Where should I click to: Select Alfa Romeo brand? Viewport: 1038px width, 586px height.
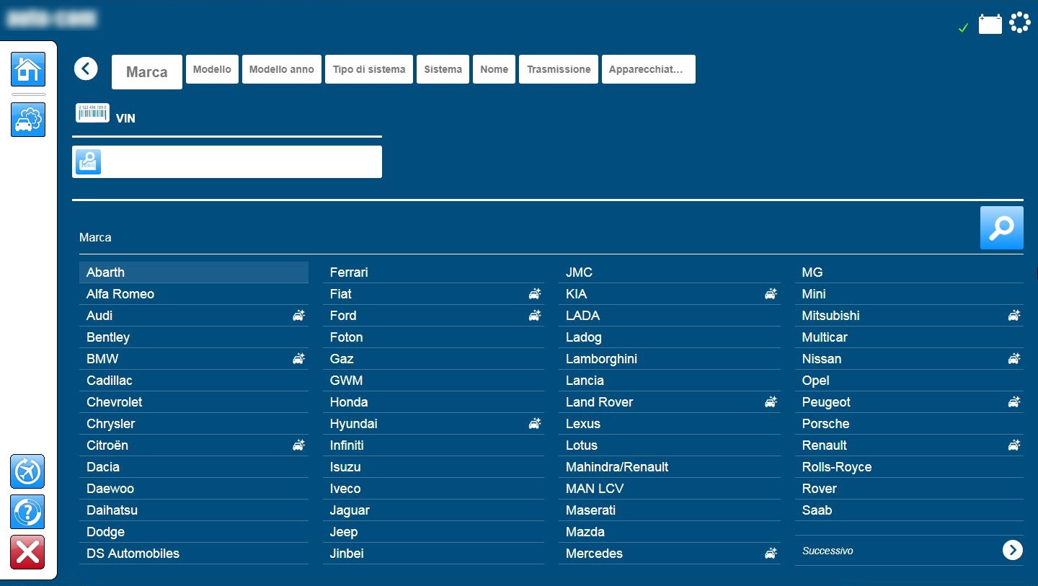click(194, 294)
